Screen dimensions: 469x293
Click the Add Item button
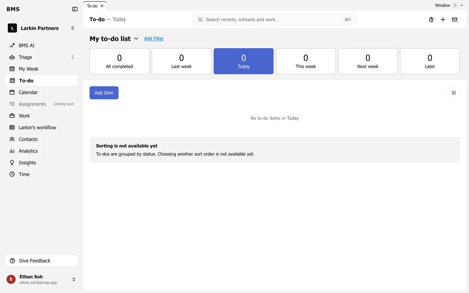coord(104,93)
